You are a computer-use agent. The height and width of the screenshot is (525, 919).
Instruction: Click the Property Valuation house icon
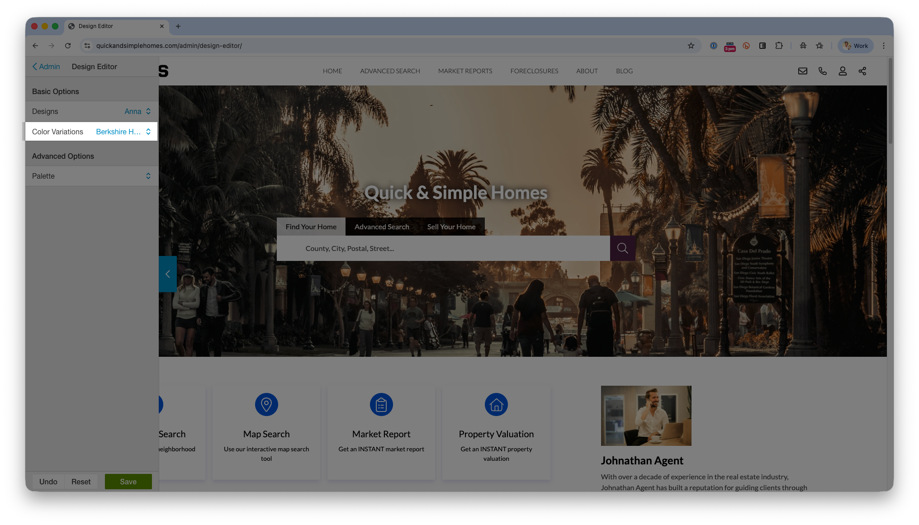[496, 404]
